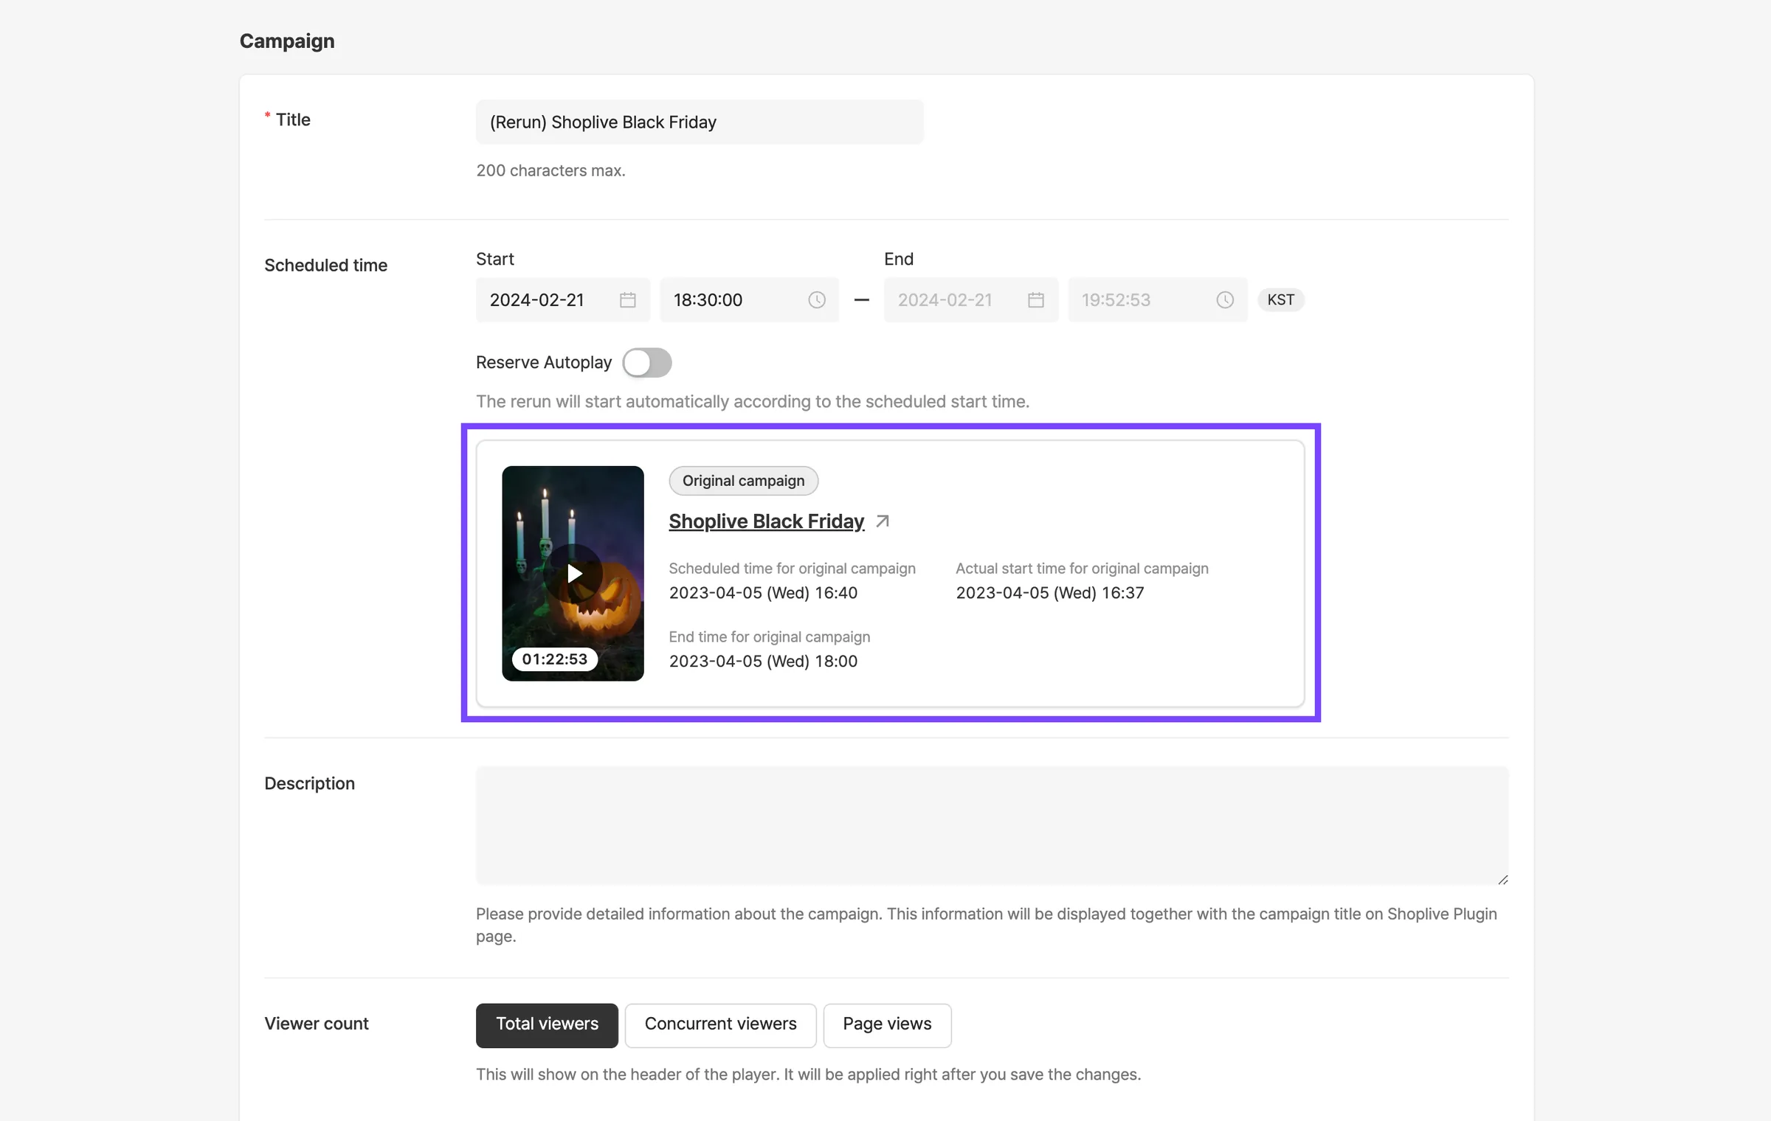
Task: Click the Campaign section heading
Action: click(287, 41)
